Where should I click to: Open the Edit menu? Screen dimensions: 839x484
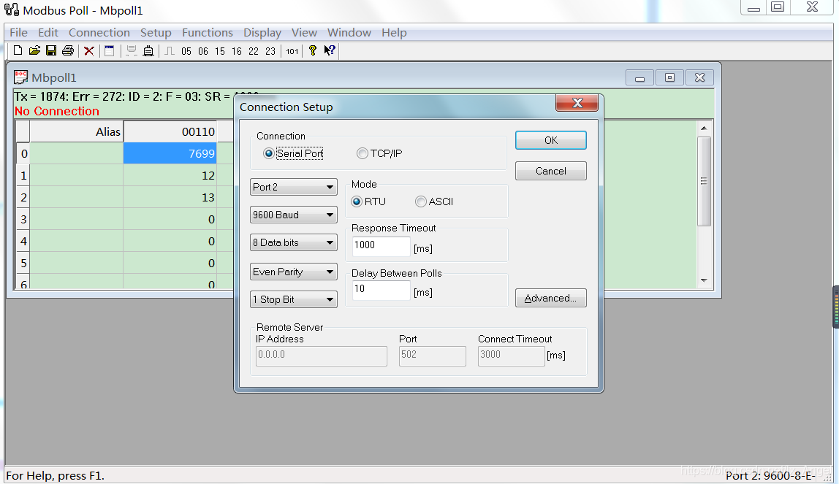(48, 33)
